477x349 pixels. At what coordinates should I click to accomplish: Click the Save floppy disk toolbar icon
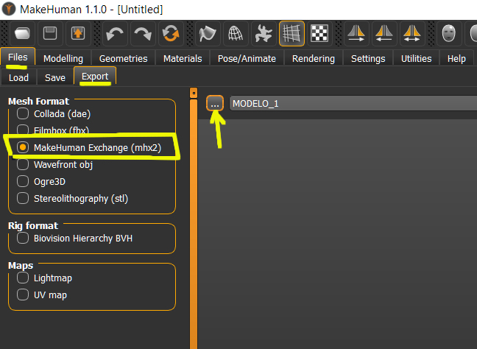tap(50, 33)
